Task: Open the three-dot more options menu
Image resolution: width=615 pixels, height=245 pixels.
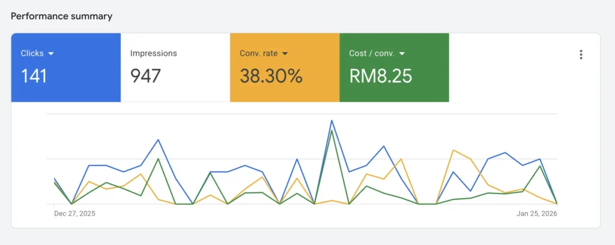Action: [581, 55]
